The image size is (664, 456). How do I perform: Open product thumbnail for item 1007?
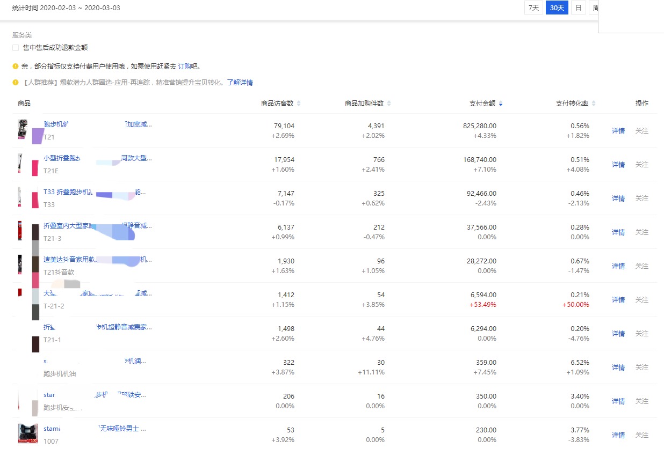pos(27,433)
